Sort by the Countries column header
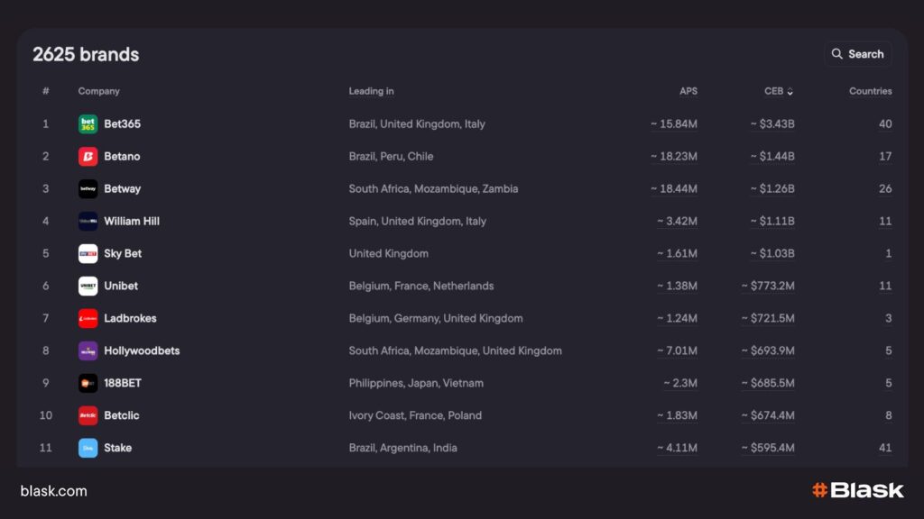Image resolution: width=924 pixels, height=519 pixels. point(870,91)
